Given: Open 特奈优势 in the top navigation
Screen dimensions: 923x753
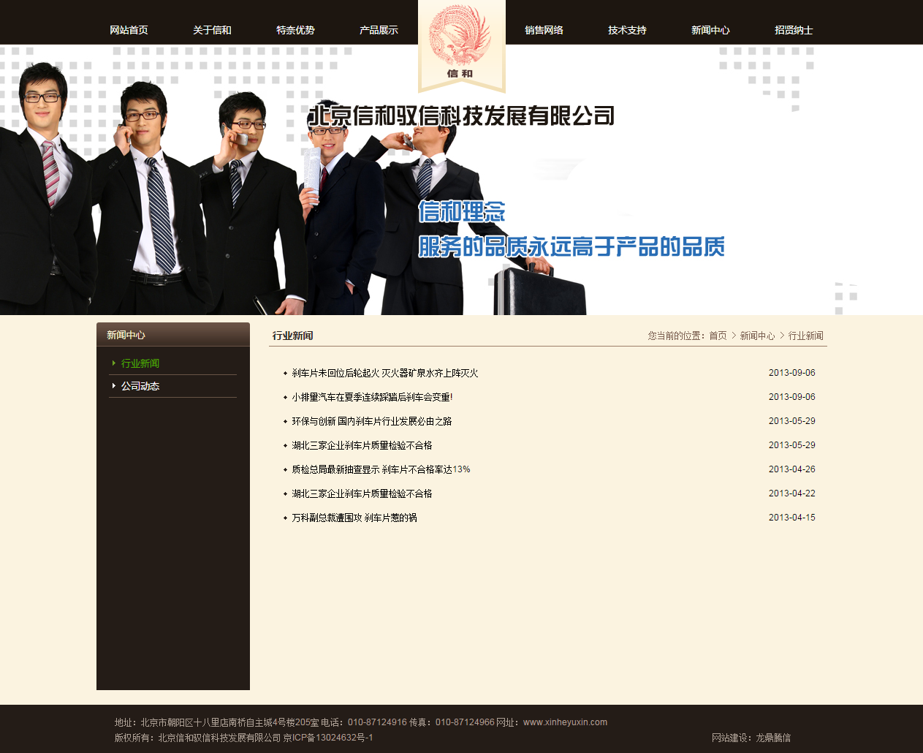Looking at the screenshot, I should click(x=295, y=30).
